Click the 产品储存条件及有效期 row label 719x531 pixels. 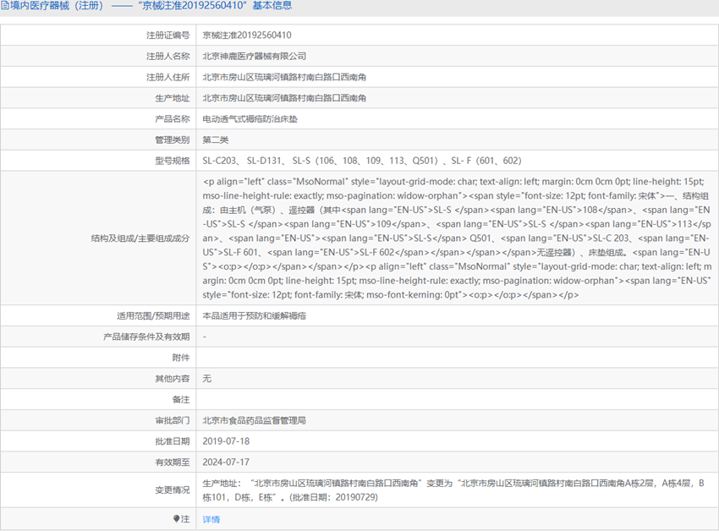[146, 337]
